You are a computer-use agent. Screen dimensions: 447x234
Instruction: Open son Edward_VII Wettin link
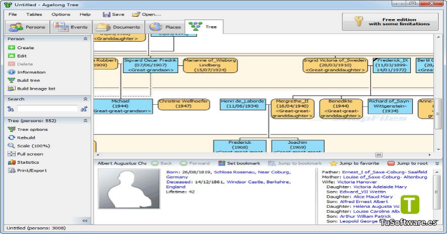pyautogui.click(x=362, y=192)
